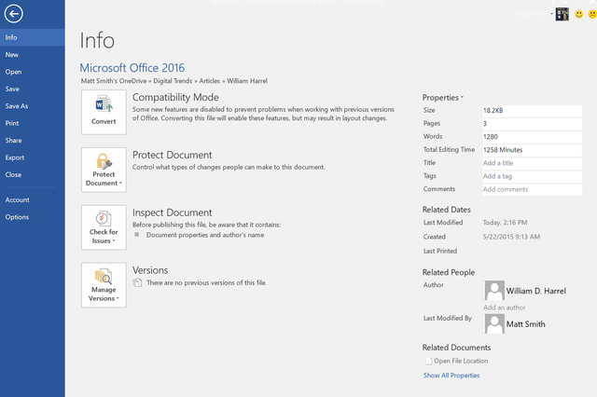
Task: Open the Options entry
Action: tap(33, 217)
